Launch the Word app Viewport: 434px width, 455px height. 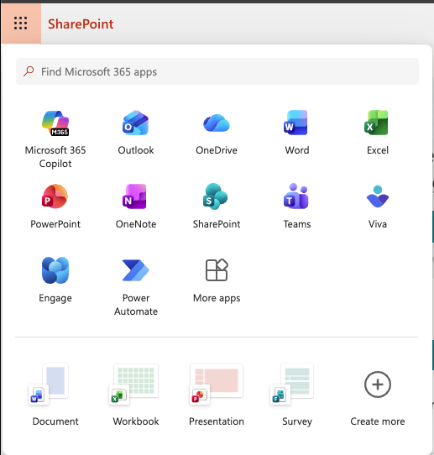(297, 133)
